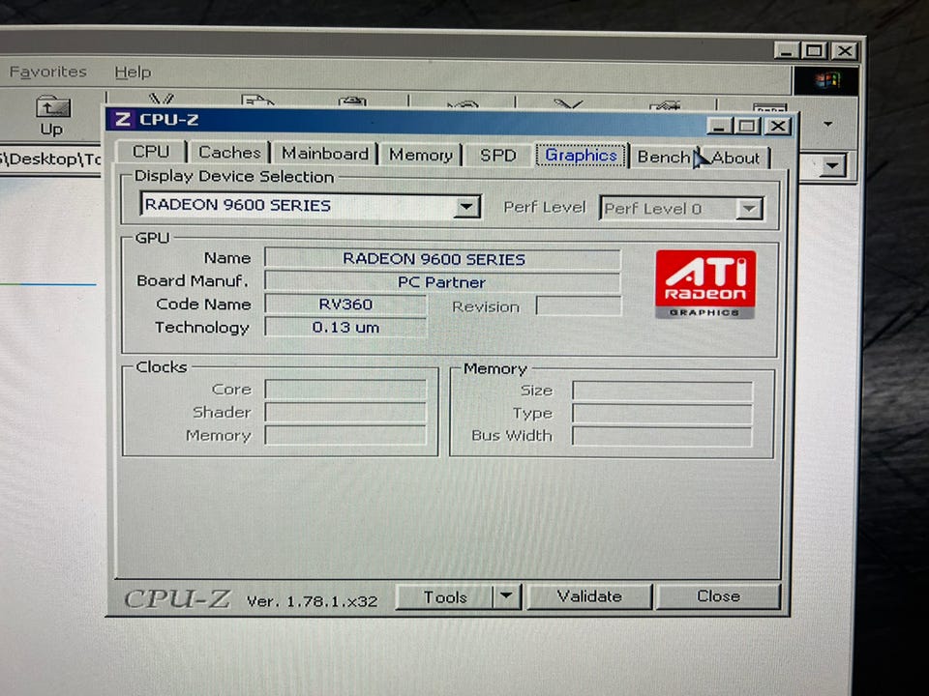Maximize the Explorer window behind CPU-Z
Screen dimensions: 929x696
[x=815, y=51]
